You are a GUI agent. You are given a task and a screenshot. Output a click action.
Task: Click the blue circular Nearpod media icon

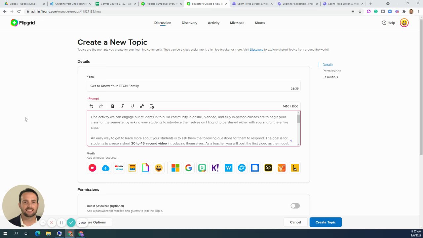(242, 168)
